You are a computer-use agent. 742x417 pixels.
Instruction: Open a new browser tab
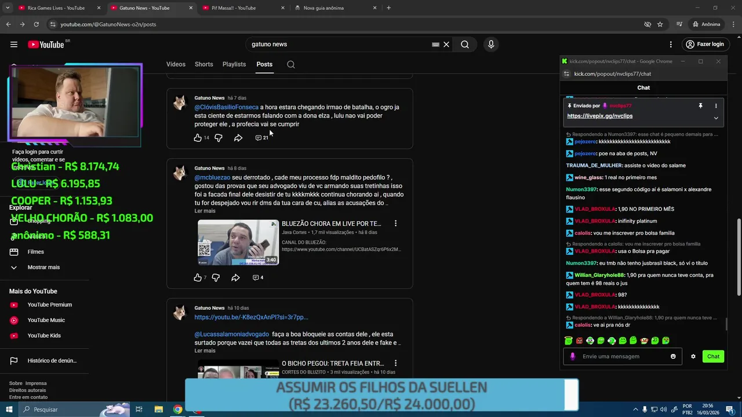pos(389,8)
